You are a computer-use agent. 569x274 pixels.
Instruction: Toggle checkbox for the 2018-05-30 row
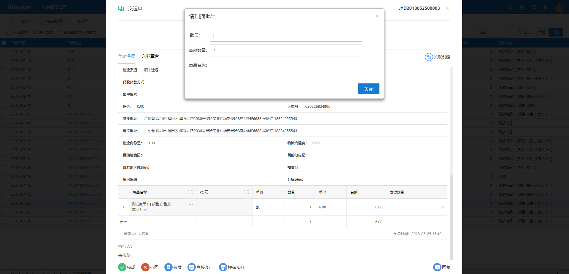pos(4,221)
